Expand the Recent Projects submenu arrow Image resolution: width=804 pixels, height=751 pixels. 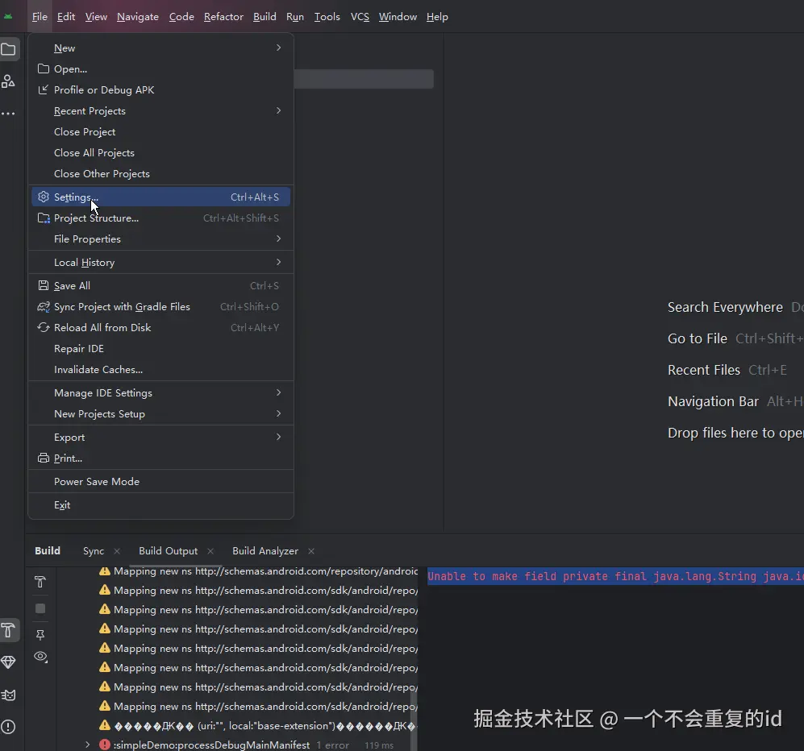278,110
